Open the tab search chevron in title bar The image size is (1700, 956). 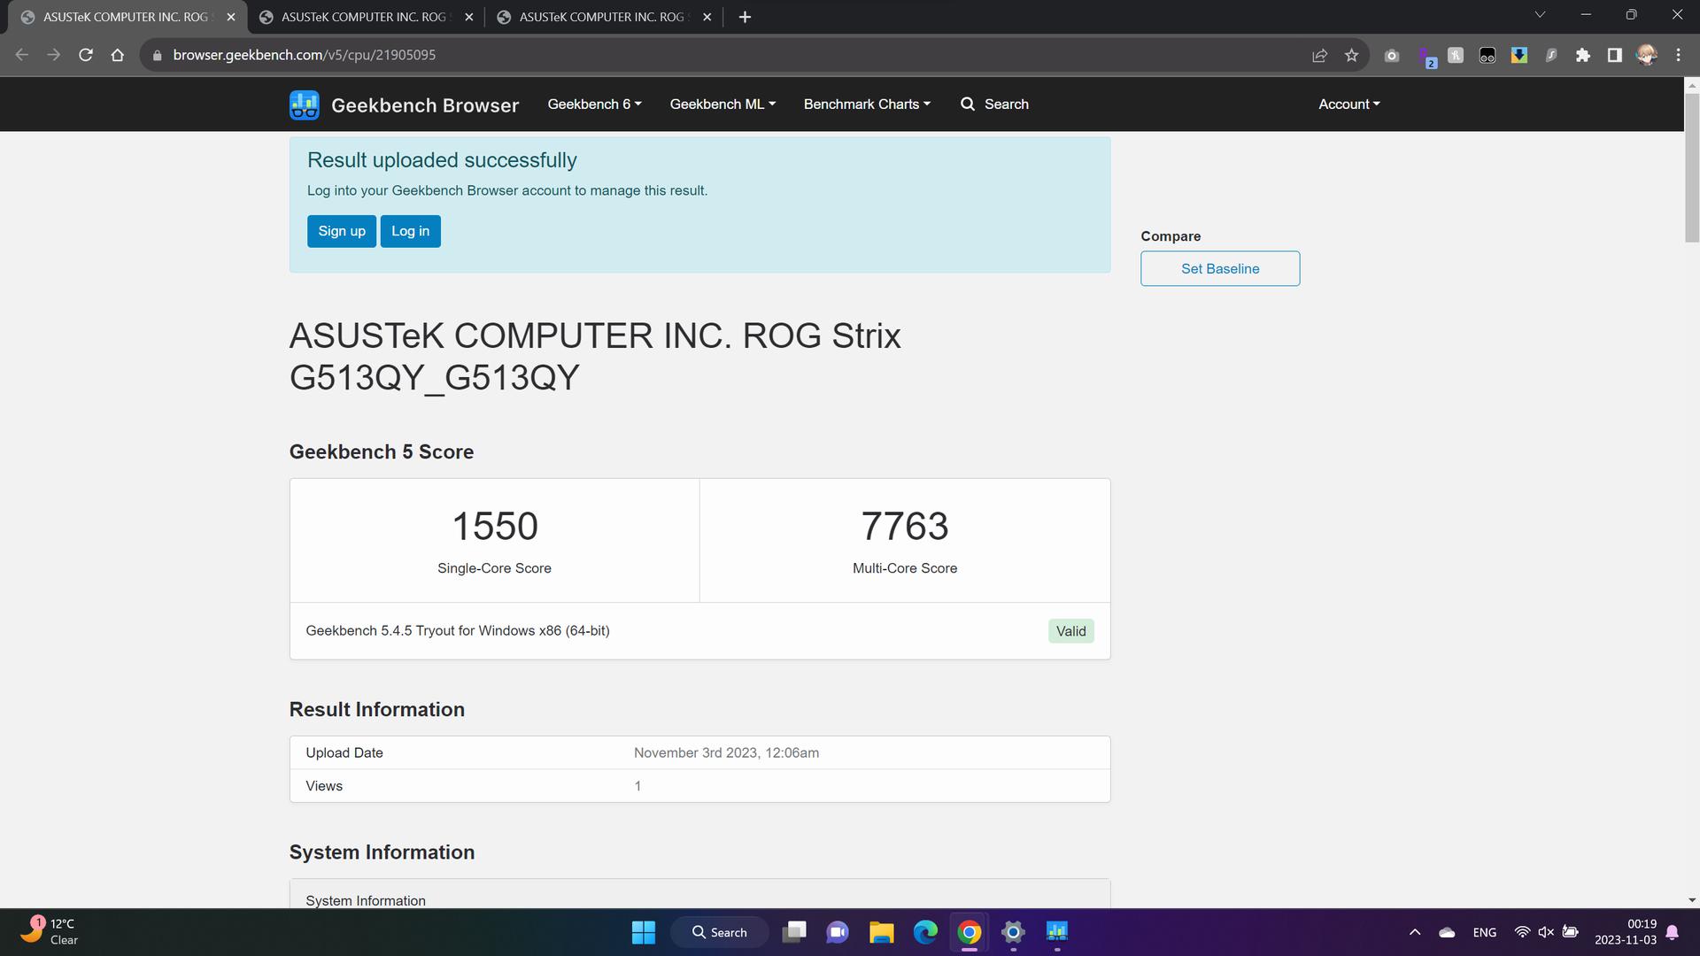tap(1540, 14)
